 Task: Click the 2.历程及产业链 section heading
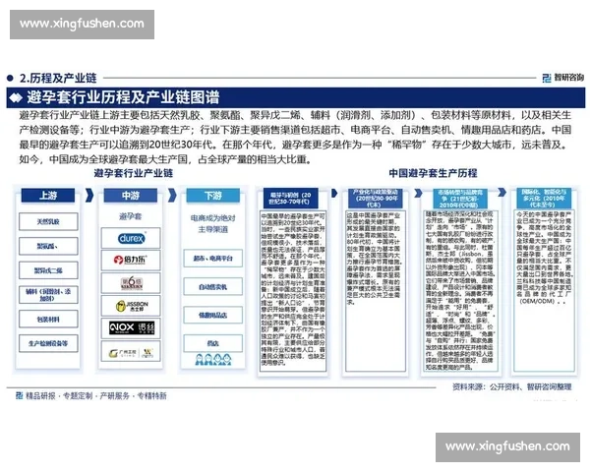coord(58,78)
